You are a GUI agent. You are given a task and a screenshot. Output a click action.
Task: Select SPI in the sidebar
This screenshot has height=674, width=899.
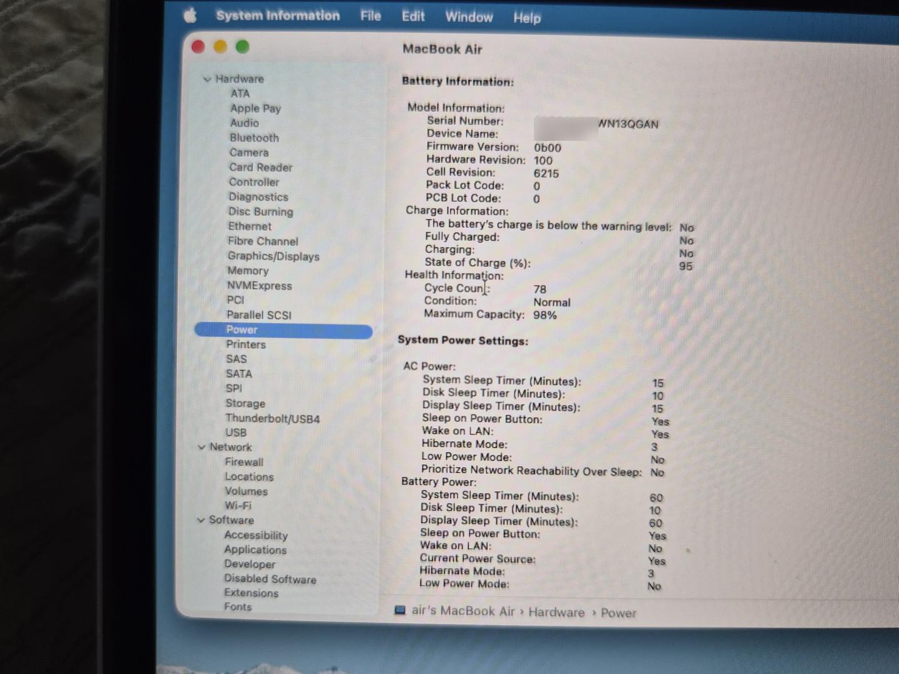pos(233,388)
